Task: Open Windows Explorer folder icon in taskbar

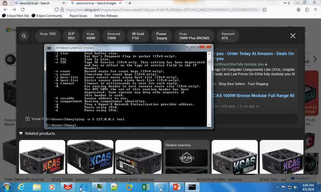Action: tap(37, 187)
